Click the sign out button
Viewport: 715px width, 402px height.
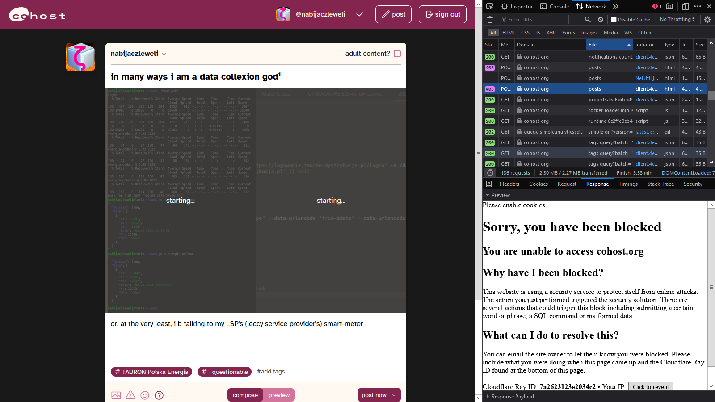(x=442, y=14)
